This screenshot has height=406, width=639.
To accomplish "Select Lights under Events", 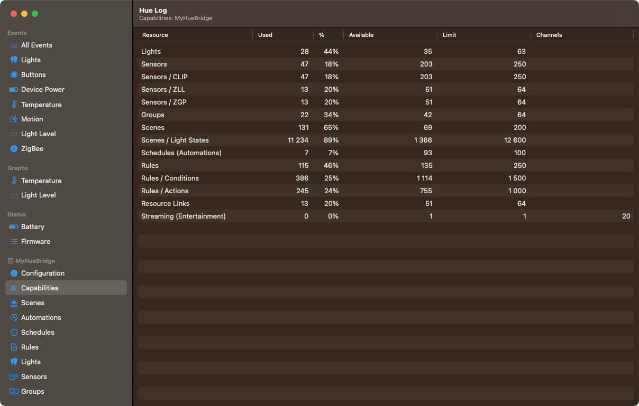I will click(32, 60).
